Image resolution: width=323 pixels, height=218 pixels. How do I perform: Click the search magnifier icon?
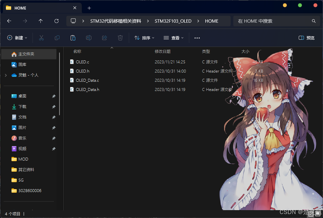[313, 21]
